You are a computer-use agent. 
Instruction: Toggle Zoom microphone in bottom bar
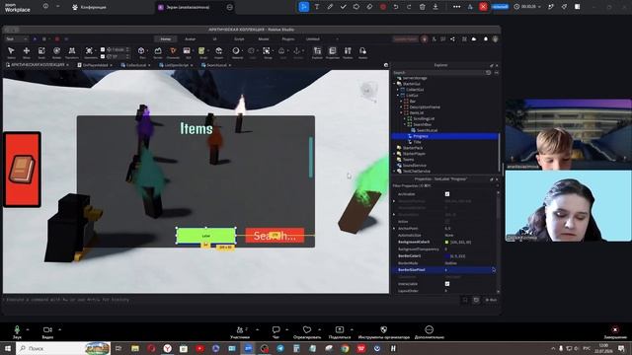(17, 331)
